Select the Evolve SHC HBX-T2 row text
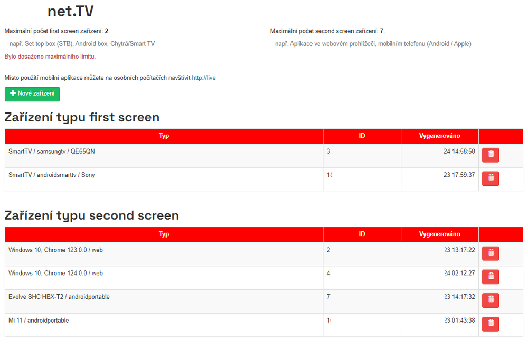The height and width of the screenshot is (348, 528). coord(59,297)
